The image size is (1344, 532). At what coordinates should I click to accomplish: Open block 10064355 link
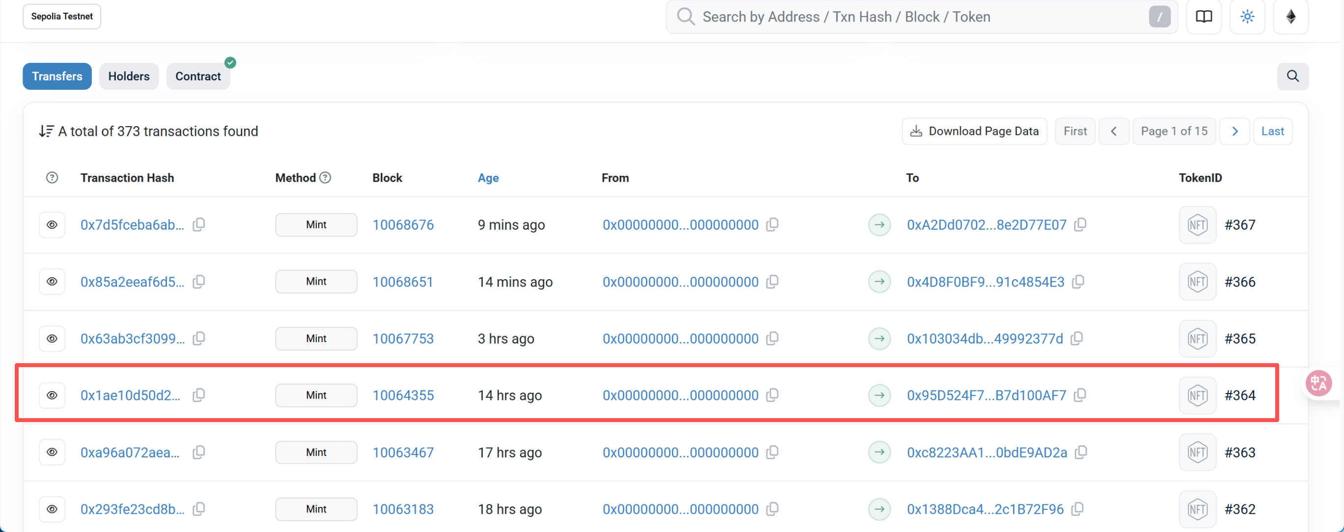(x=403, y=396)
